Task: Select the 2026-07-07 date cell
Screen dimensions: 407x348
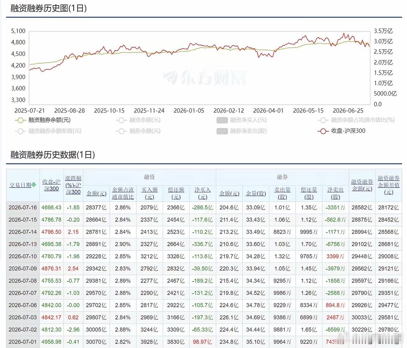Action: point(23,293)
